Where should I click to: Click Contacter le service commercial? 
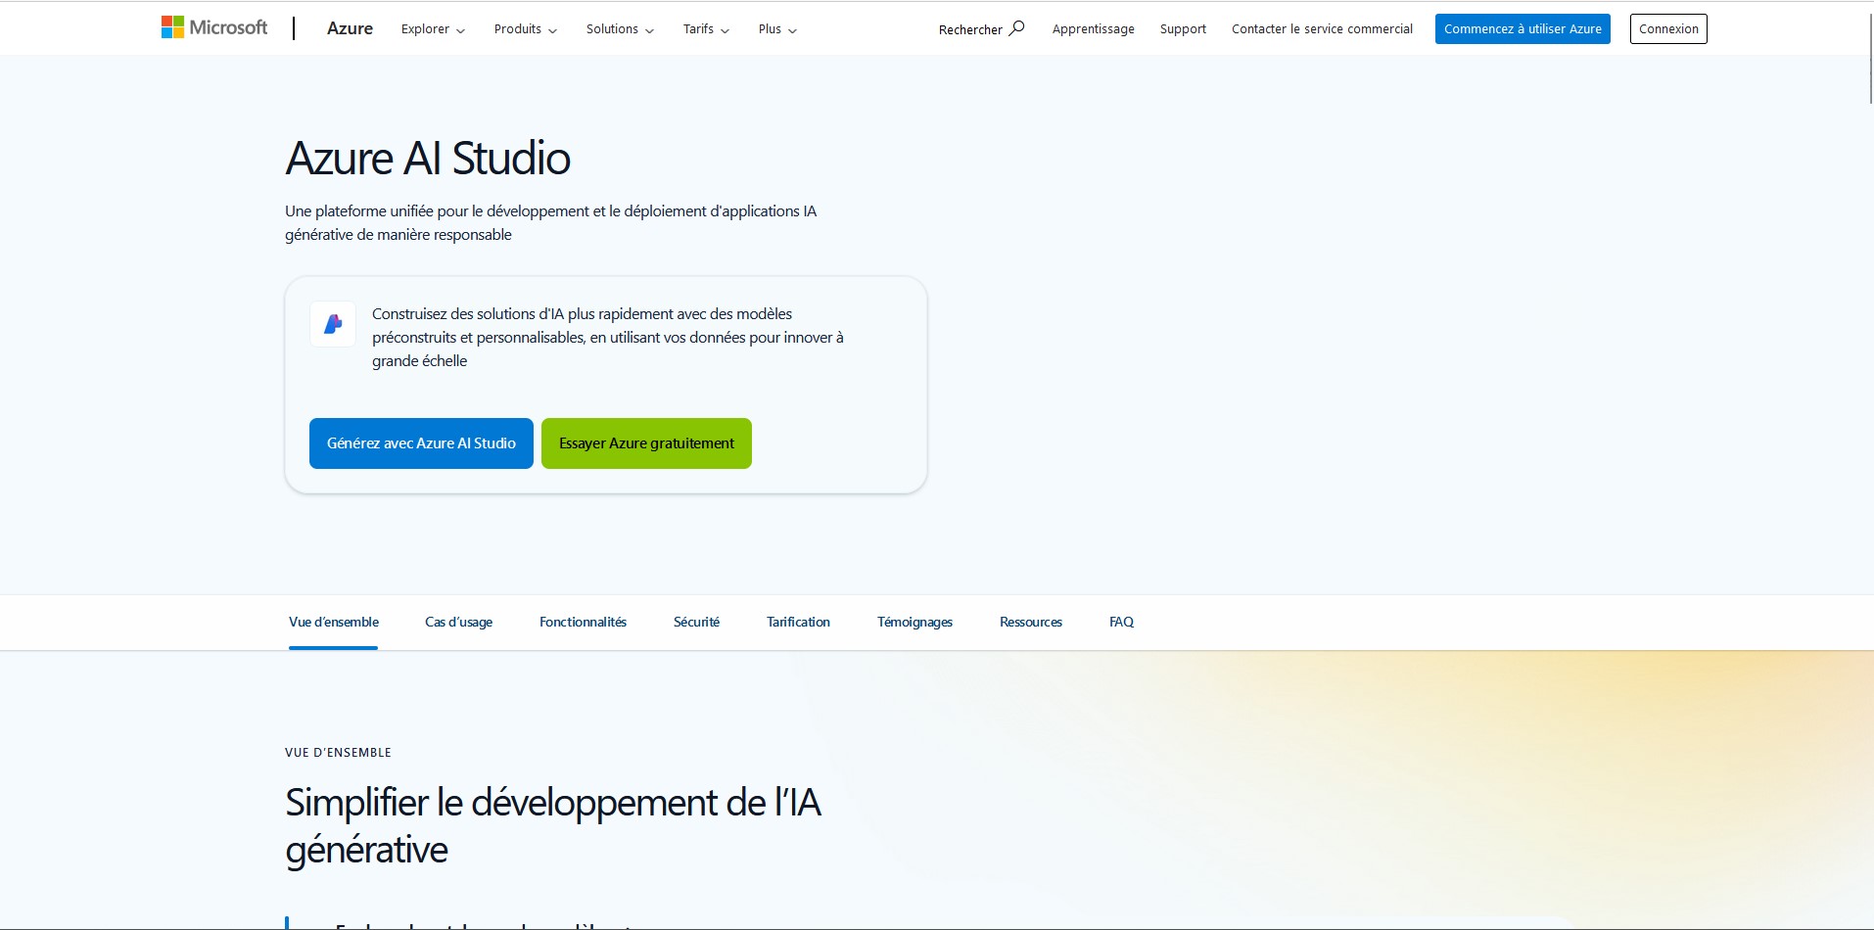click(1322, 29)
